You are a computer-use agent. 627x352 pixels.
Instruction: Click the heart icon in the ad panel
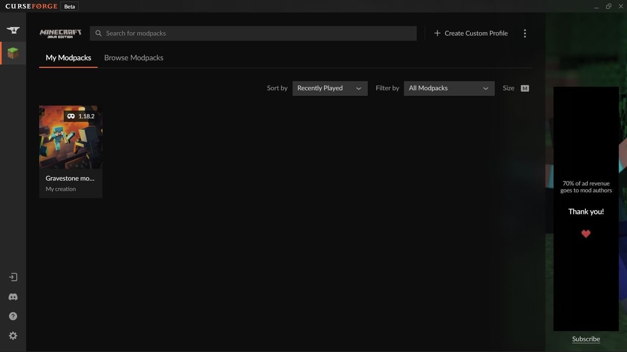click(x=585, y=234)
